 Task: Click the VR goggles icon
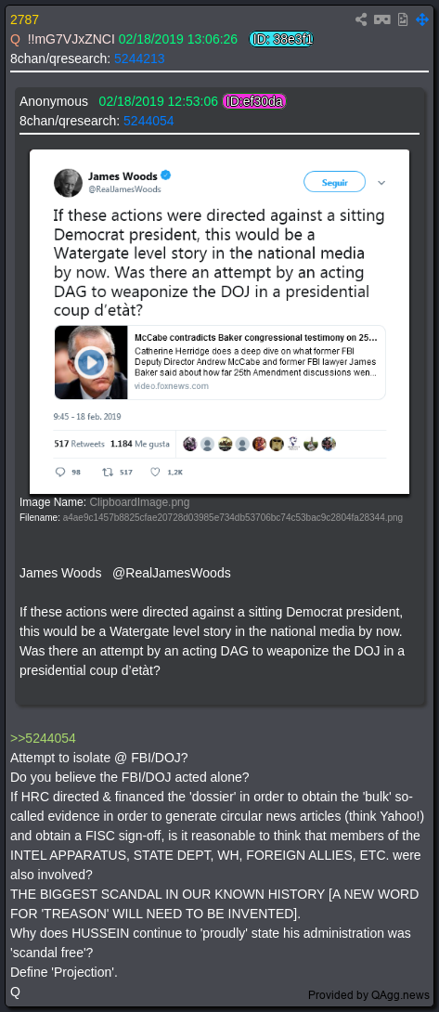tap(381, 19)
